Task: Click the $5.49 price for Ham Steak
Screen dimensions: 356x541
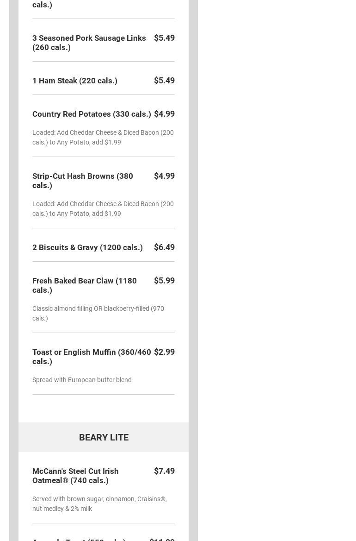Action: click(164, 81)
